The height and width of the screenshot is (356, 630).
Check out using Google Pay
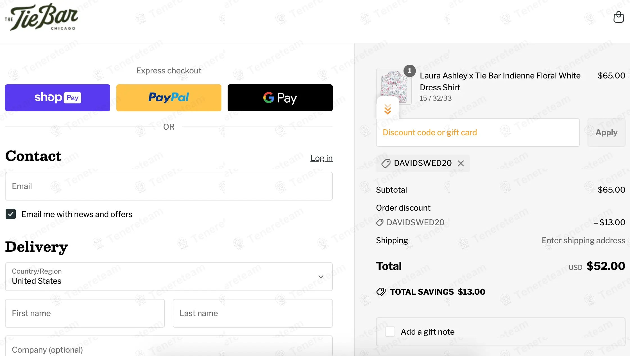tap(280, 98)
